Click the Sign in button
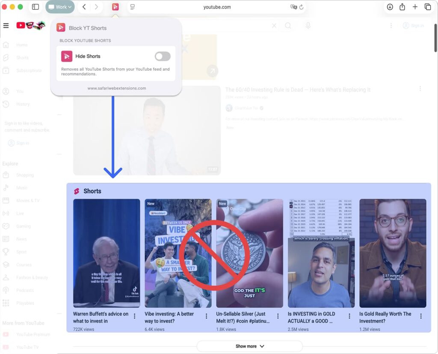Viewport: 438px width, 354px height. [412, 26]
